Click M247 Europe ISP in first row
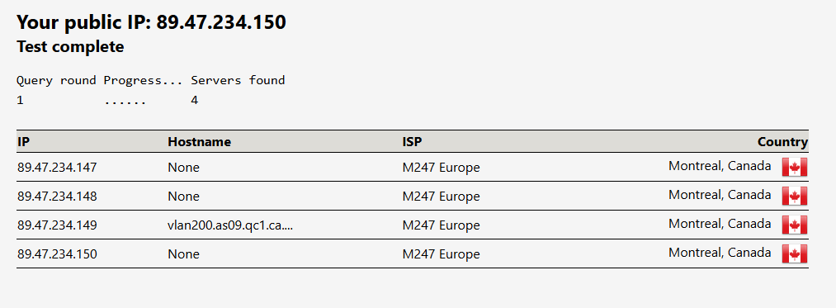The image size is (836, 308). coord(441,168)
